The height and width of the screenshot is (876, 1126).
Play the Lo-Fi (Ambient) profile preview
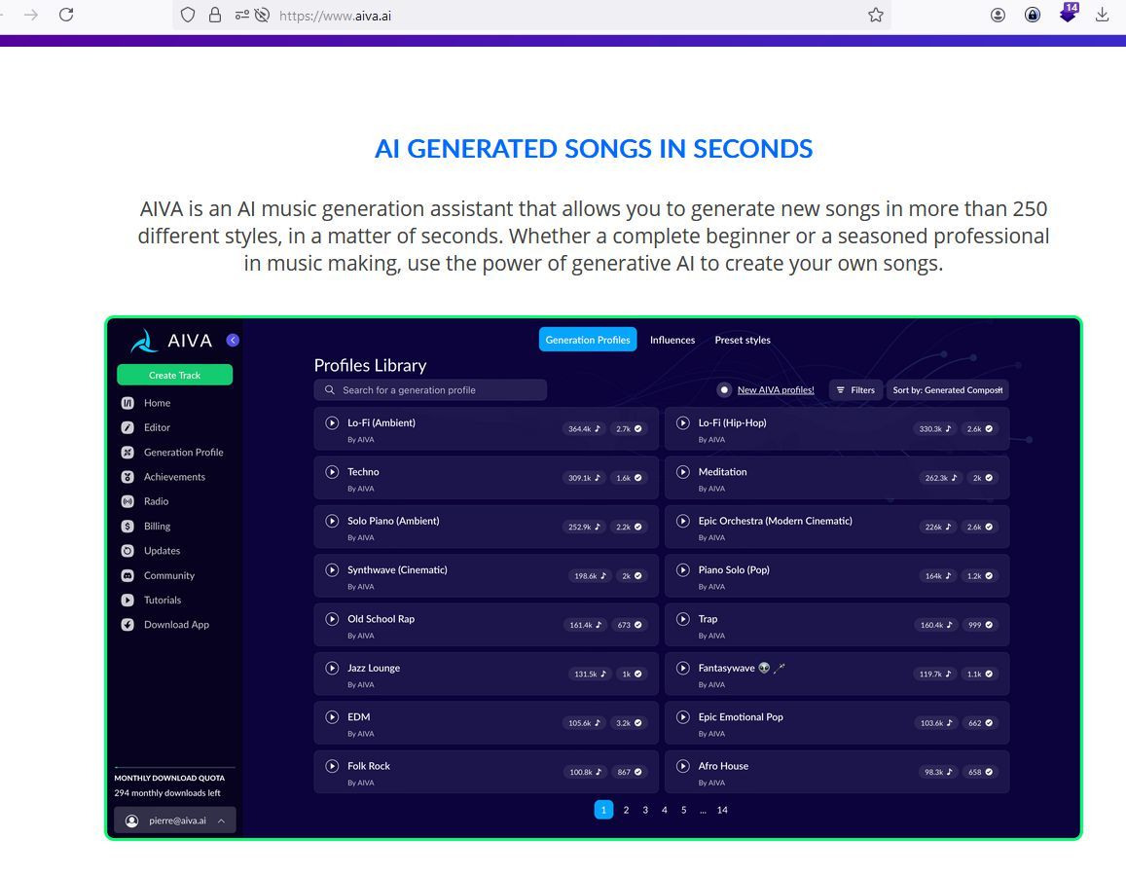tap(332, 423)
